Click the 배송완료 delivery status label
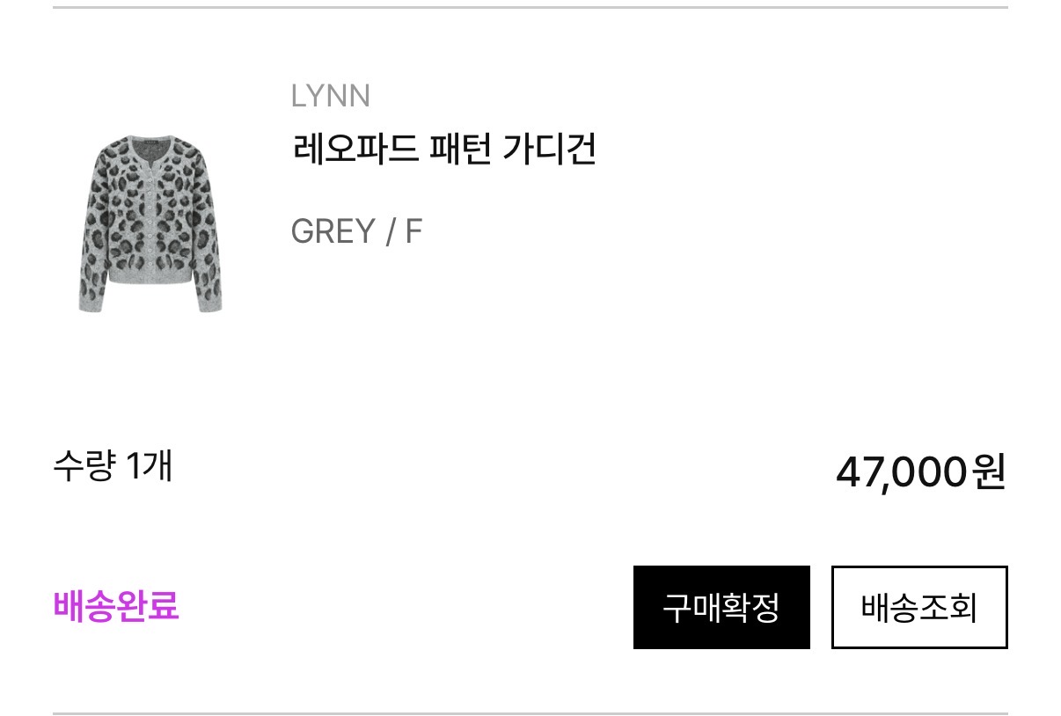The image size is (1061, 716). click(x=116, y=606)
